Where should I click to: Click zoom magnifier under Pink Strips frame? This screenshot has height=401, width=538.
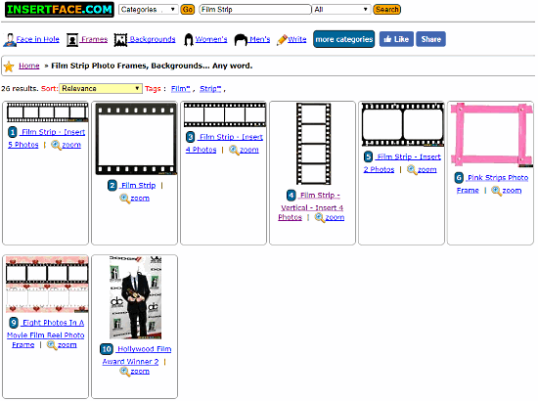click(496, 191)
